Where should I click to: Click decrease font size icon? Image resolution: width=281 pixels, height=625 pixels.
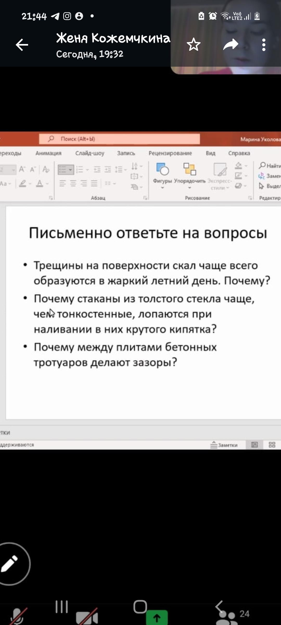click(33, 169)
